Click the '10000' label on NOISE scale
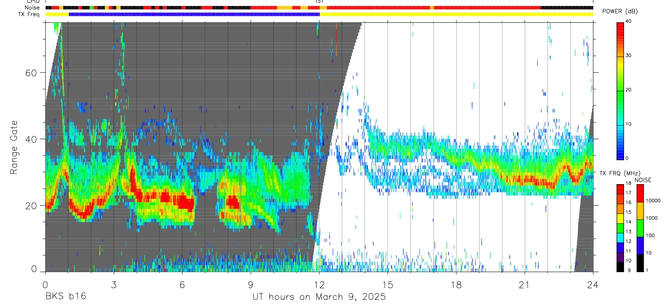This screenshot has height=308, width=667. tap(653, 200)
